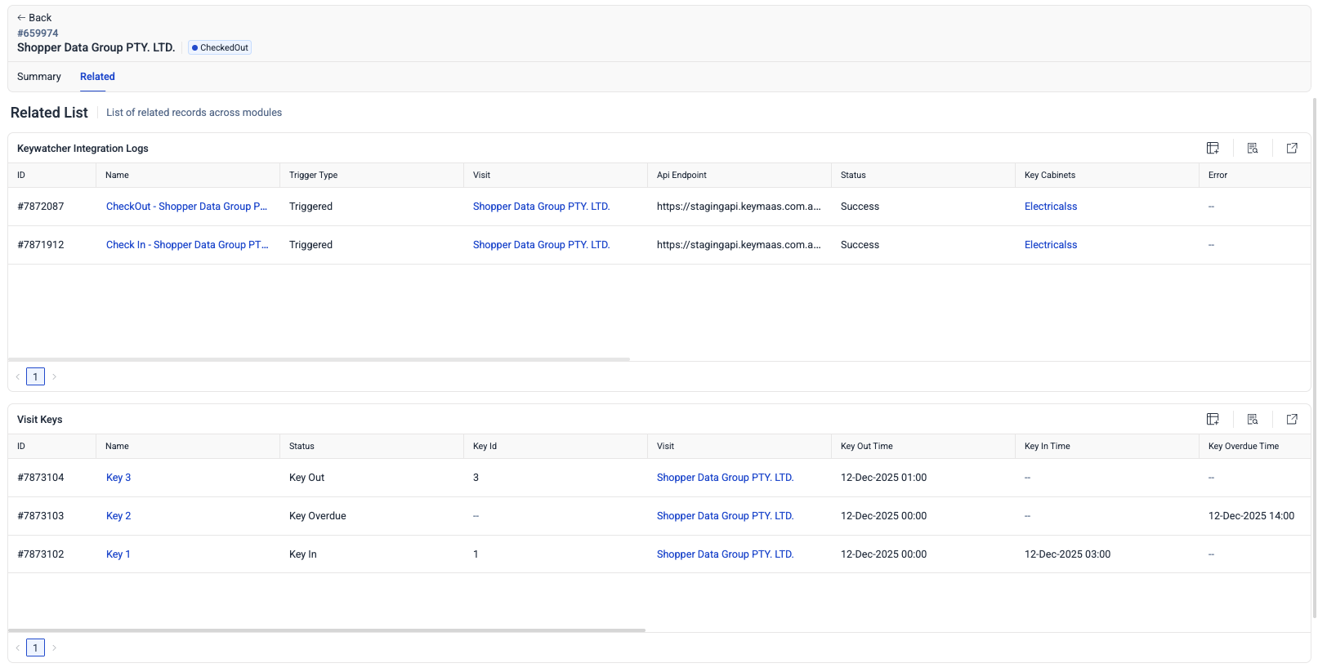Open Visit Keys list in new window
Image resolution: width=1318 pixels, height=672 pixels.
tap(1292, 419)
